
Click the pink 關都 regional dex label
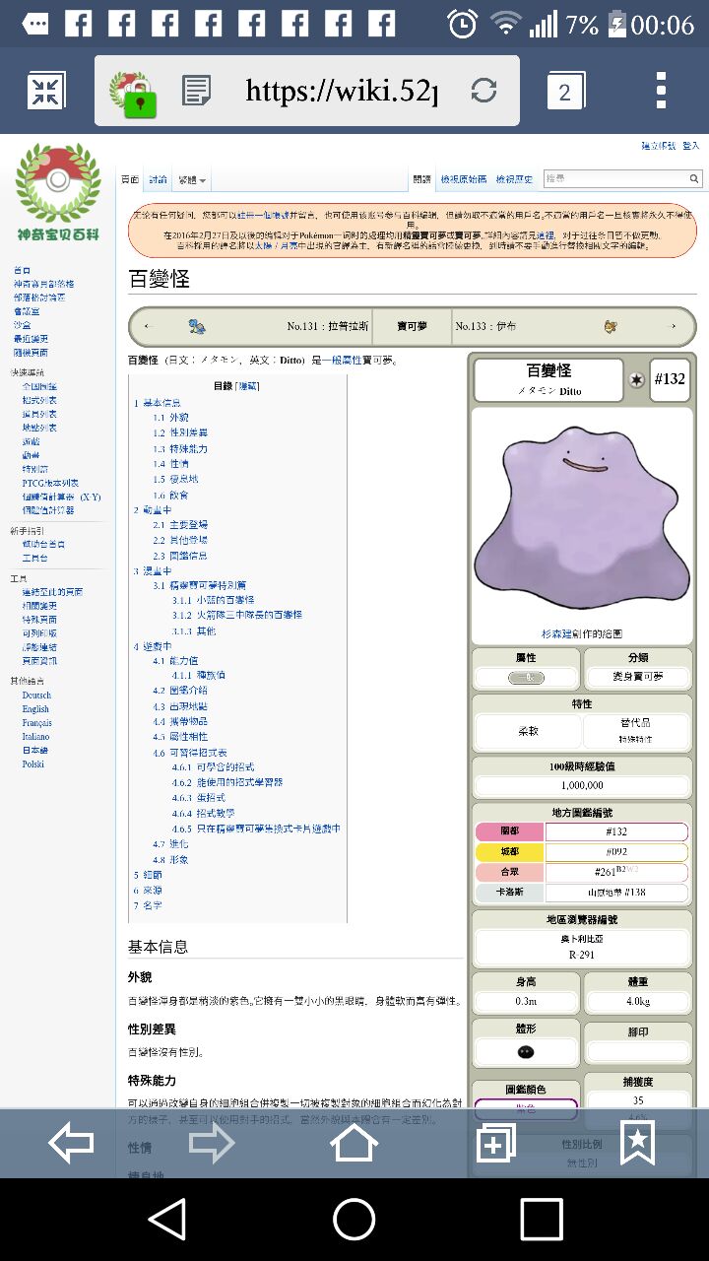click(x=509, y=832)
